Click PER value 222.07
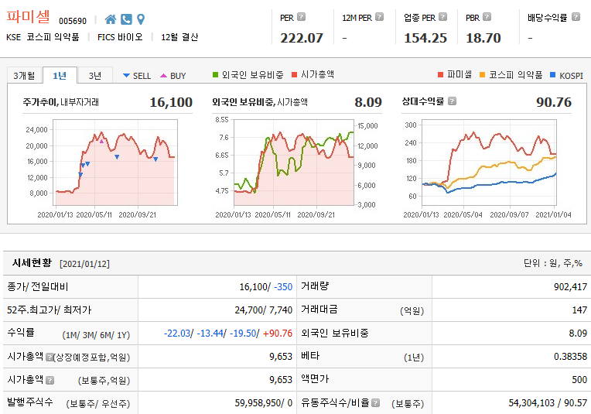591x414 pixels. click(x=302, y=38)
